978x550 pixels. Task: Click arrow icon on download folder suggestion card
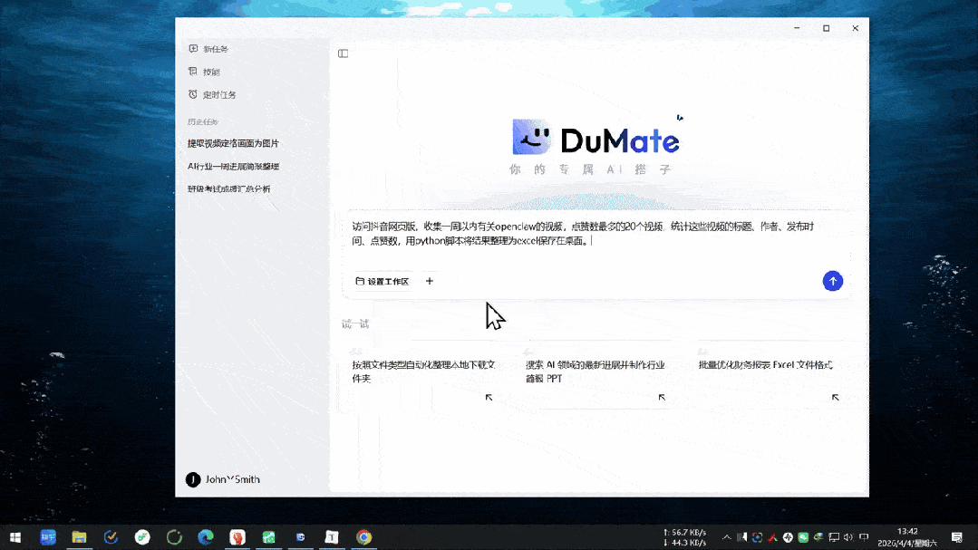point(489,397)
